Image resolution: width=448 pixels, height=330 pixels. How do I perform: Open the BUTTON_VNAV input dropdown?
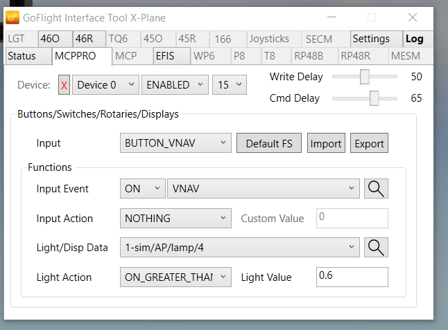pos(175,143)
